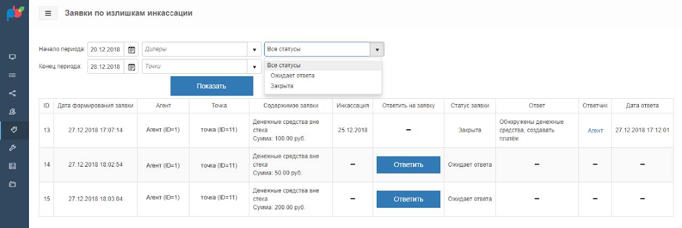The image size is (682, 228).
Task: Click the Дата ответа column header
Action: click(x=643, y=106)
